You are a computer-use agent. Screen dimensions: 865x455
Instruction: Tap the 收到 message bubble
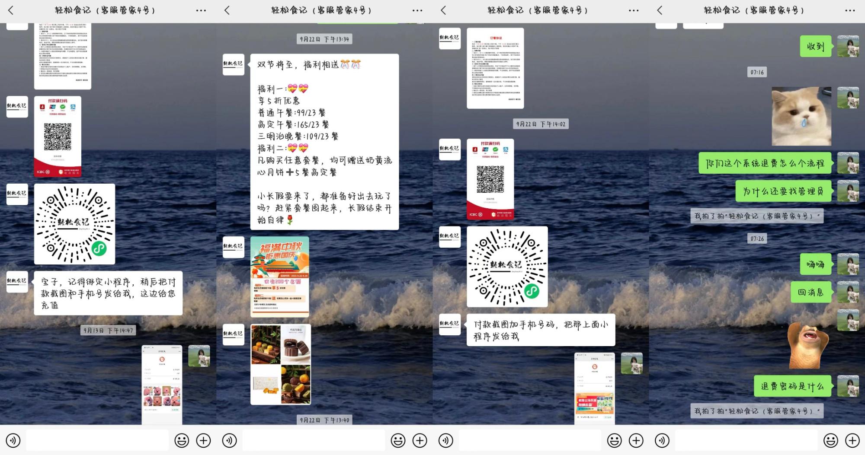pos(816,46)
